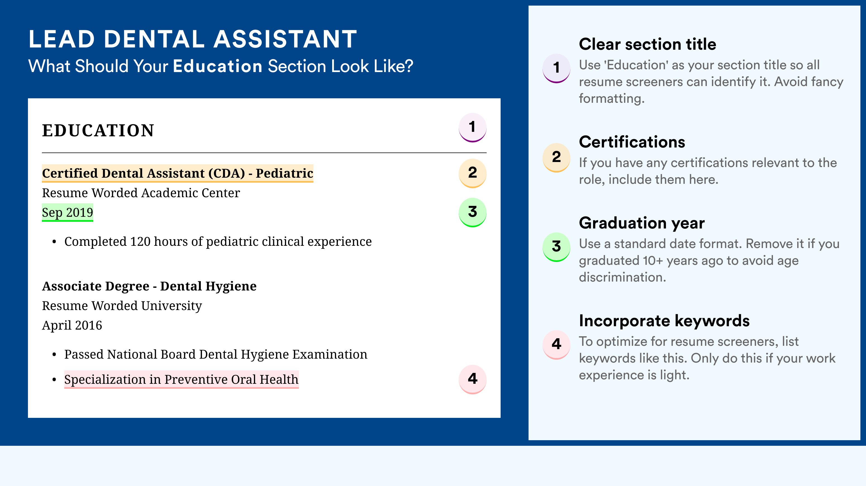Viewport: 866px width, 486px height.
Task: Select the orange 2 badge next to Certifications
Action: pos(556,158)
